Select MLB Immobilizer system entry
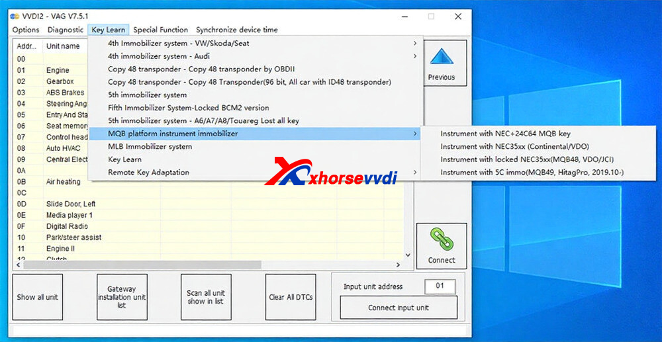Image resolution: width=662 pixels, height=342 pixels. (x=256, y=146)
